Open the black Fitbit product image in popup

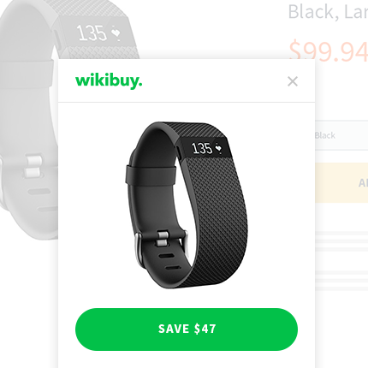point(187,205)
